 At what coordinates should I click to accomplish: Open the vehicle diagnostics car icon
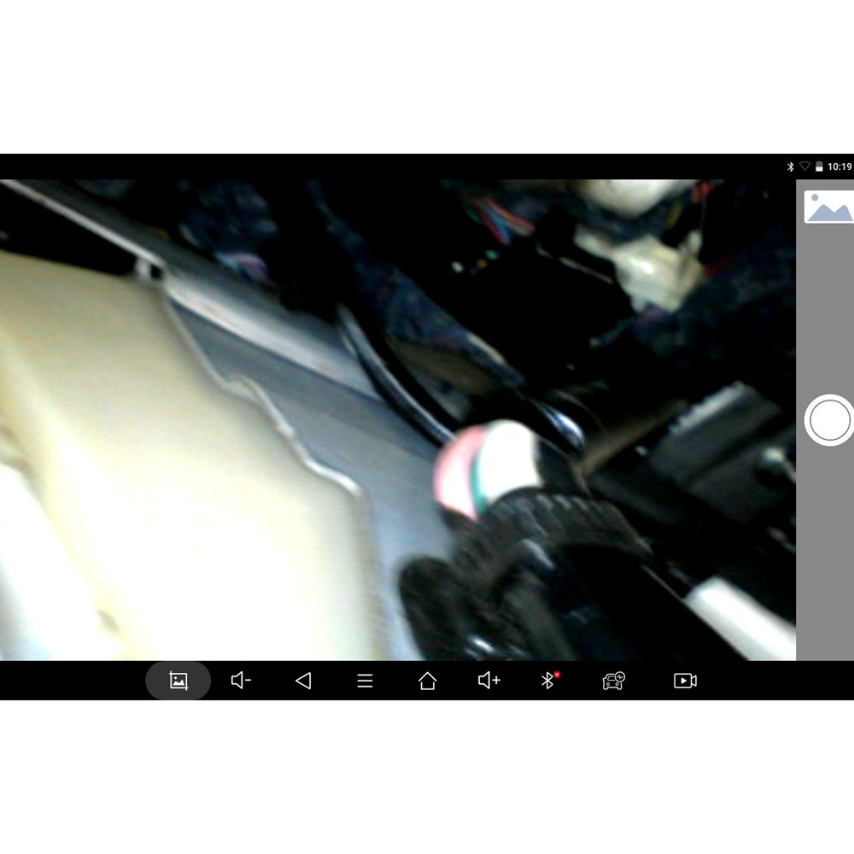click(613, 681)
